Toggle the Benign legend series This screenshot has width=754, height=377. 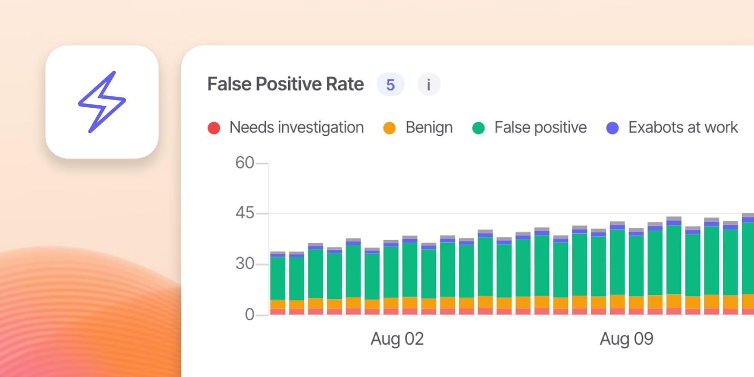point(418,128)
